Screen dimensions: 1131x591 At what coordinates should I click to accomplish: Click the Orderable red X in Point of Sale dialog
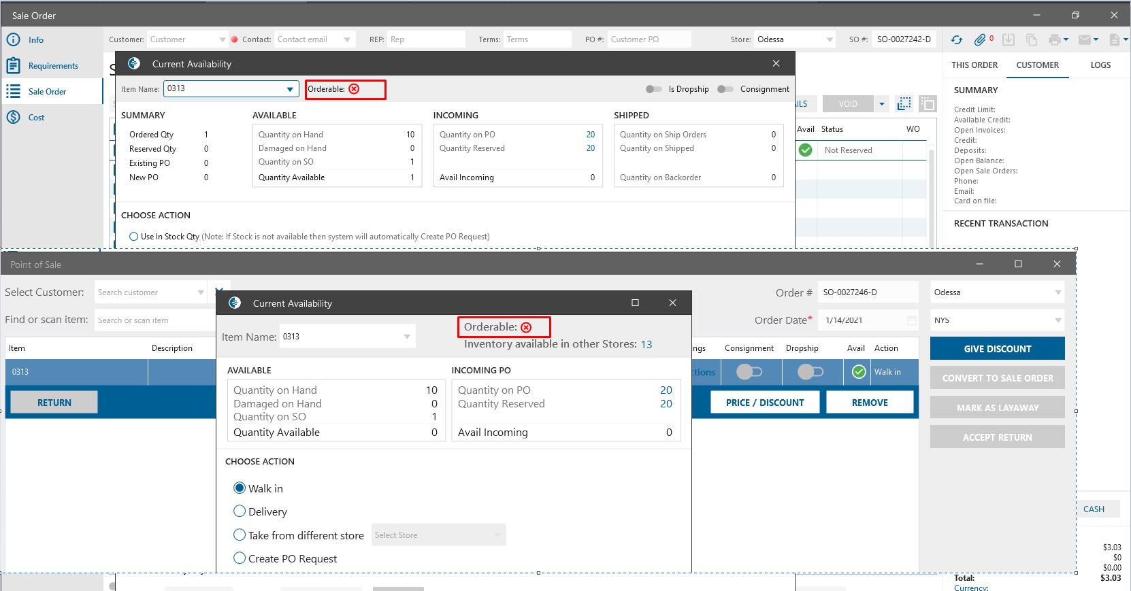click(526, 327)
